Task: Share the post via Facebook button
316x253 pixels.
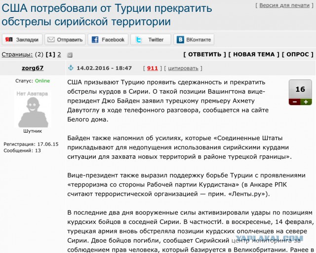Action: [108, 39]
